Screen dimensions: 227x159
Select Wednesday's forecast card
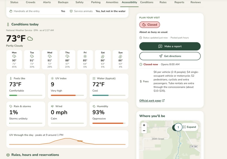pos(50,60)
